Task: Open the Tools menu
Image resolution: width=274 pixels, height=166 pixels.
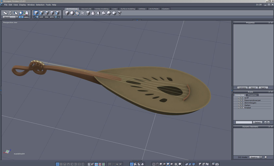Action: coord(48,5)
